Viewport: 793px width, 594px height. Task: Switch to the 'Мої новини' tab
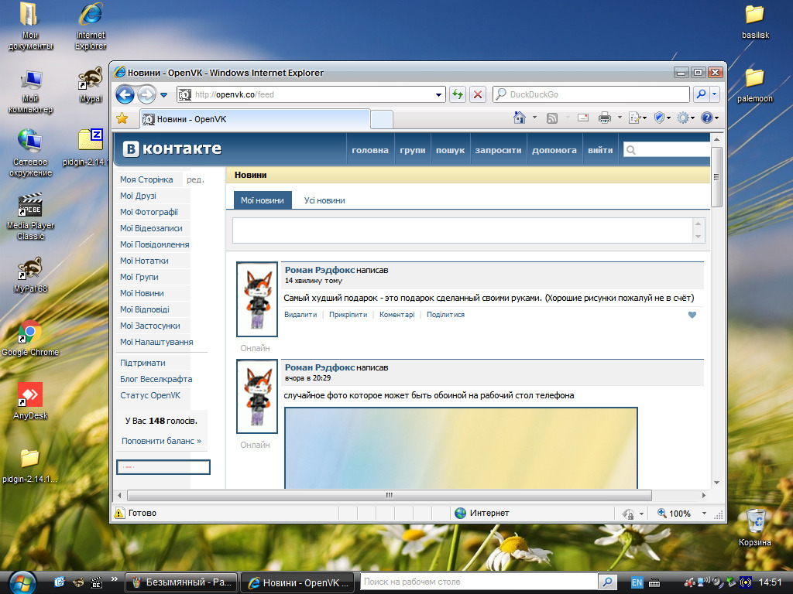pyautogui.click(x=262, y=200)
